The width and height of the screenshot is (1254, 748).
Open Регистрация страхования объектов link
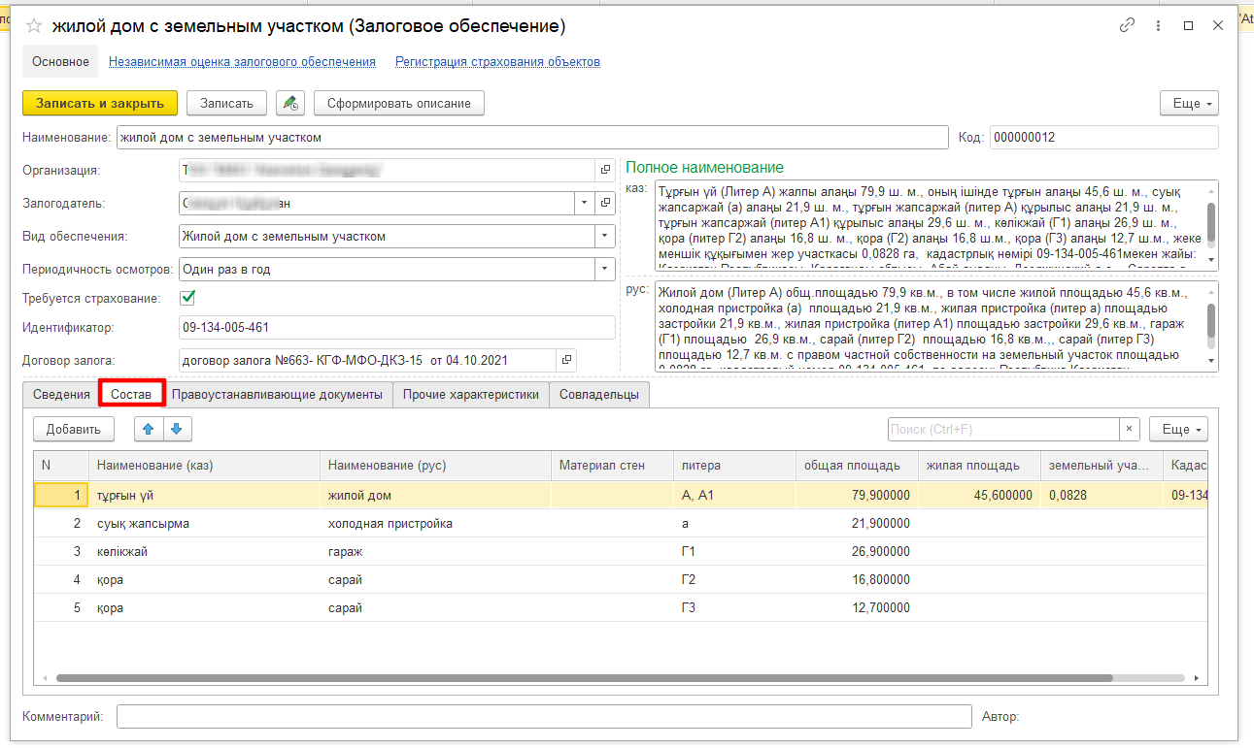(x=497, y=61)
